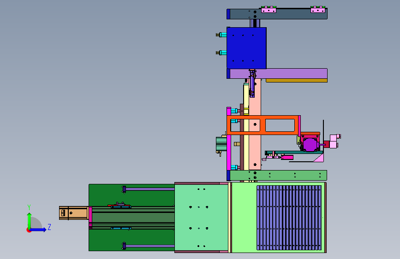
Task: Select the teal cylinder body on left side
Action: tap(221, 144)
